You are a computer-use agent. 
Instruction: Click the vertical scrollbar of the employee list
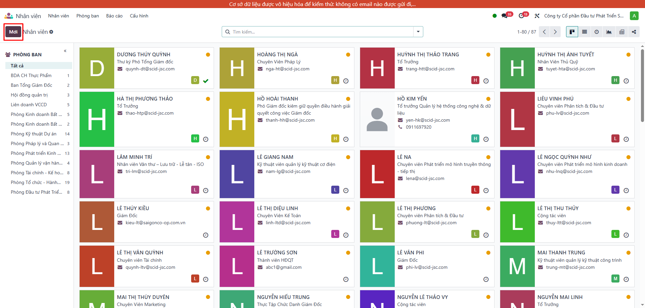(642, 85)
